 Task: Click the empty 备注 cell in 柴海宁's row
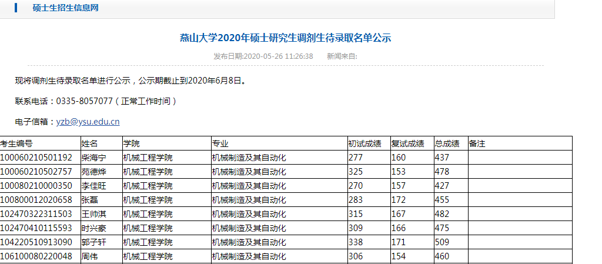click(x=519, y=158)
